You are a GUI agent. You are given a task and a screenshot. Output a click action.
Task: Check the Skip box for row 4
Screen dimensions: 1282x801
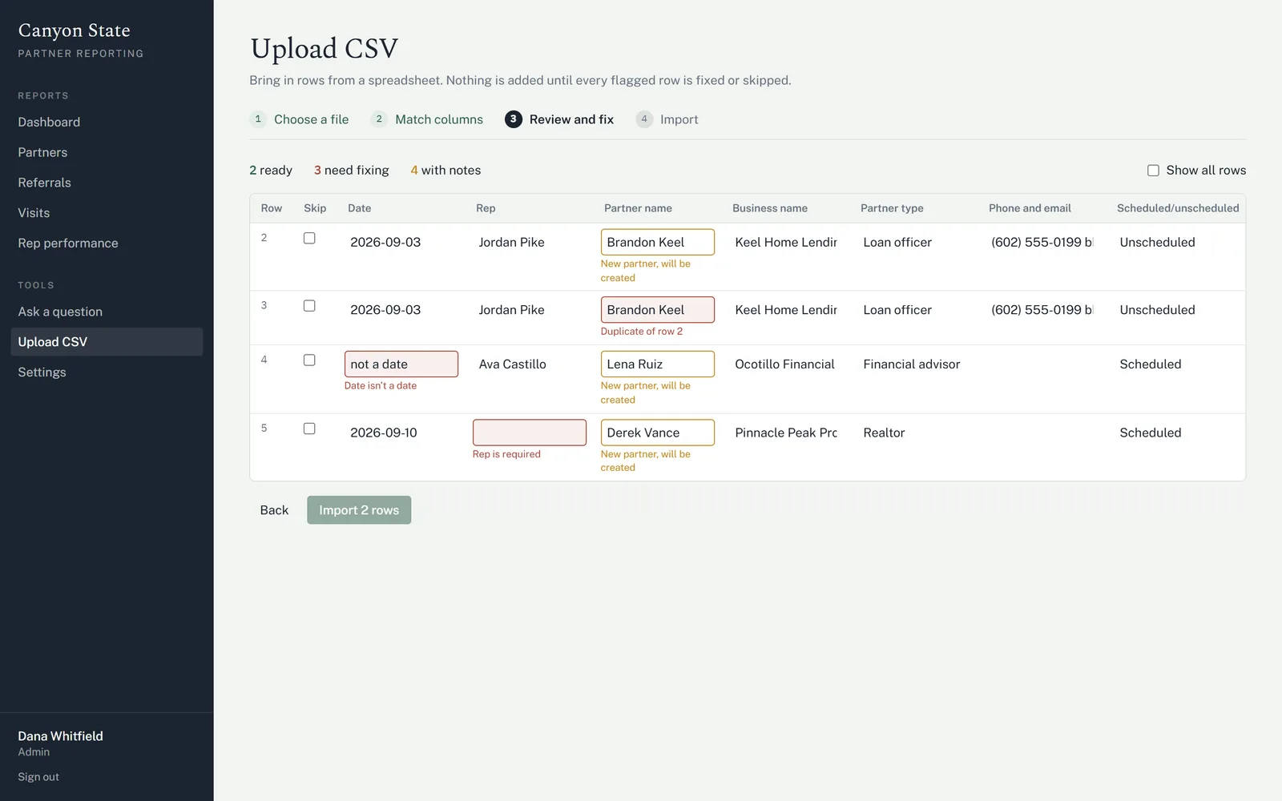click(x=309, y=360)
